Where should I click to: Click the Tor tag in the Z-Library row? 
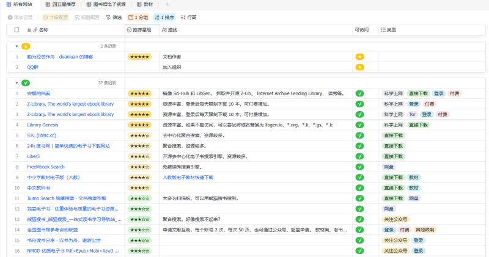412,114
